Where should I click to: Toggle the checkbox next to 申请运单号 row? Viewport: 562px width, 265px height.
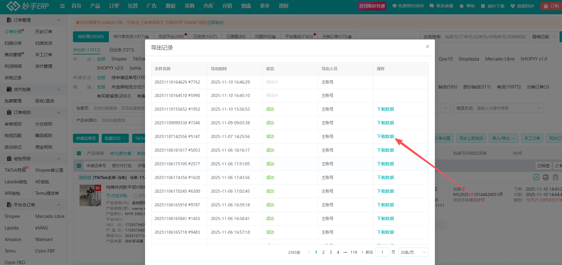79,166
